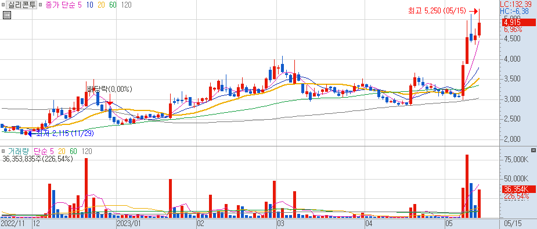Click the 03 month label on the date axis
Viewport: 537px width, 229px height.
point(282,224)
